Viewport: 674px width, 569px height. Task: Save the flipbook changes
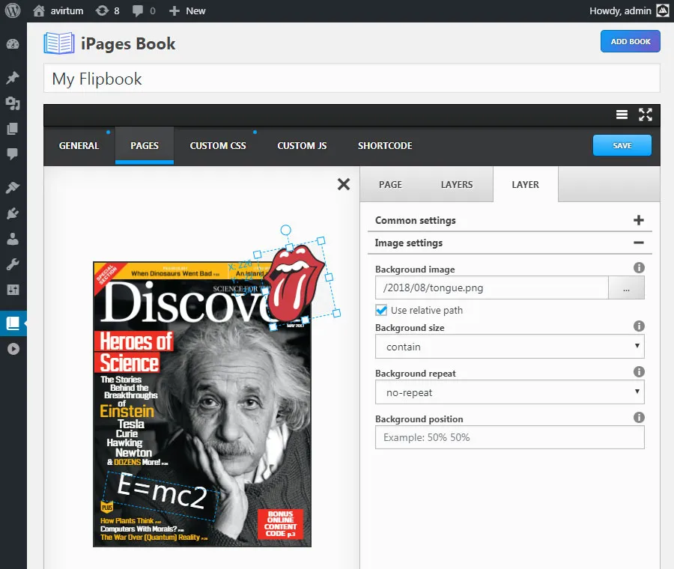click(x=622, y=146)
